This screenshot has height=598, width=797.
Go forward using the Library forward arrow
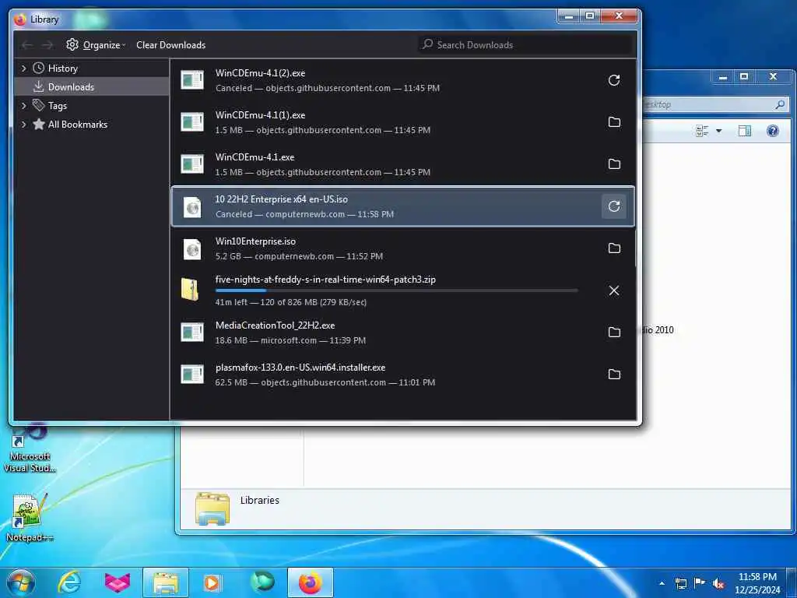(x=47, y=45)
